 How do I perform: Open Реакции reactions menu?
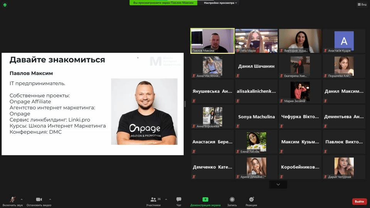point(251,201)
